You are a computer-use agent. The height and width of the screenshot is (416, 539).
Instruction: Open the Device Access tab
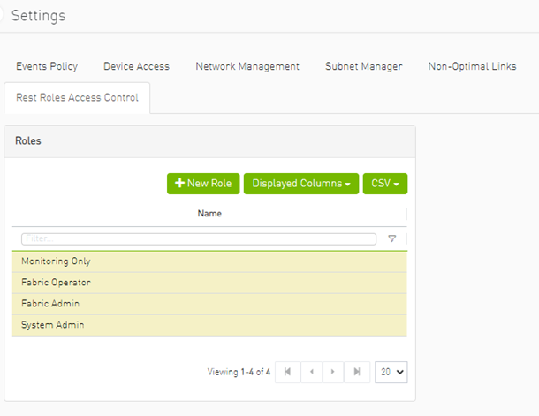(136, 66)
